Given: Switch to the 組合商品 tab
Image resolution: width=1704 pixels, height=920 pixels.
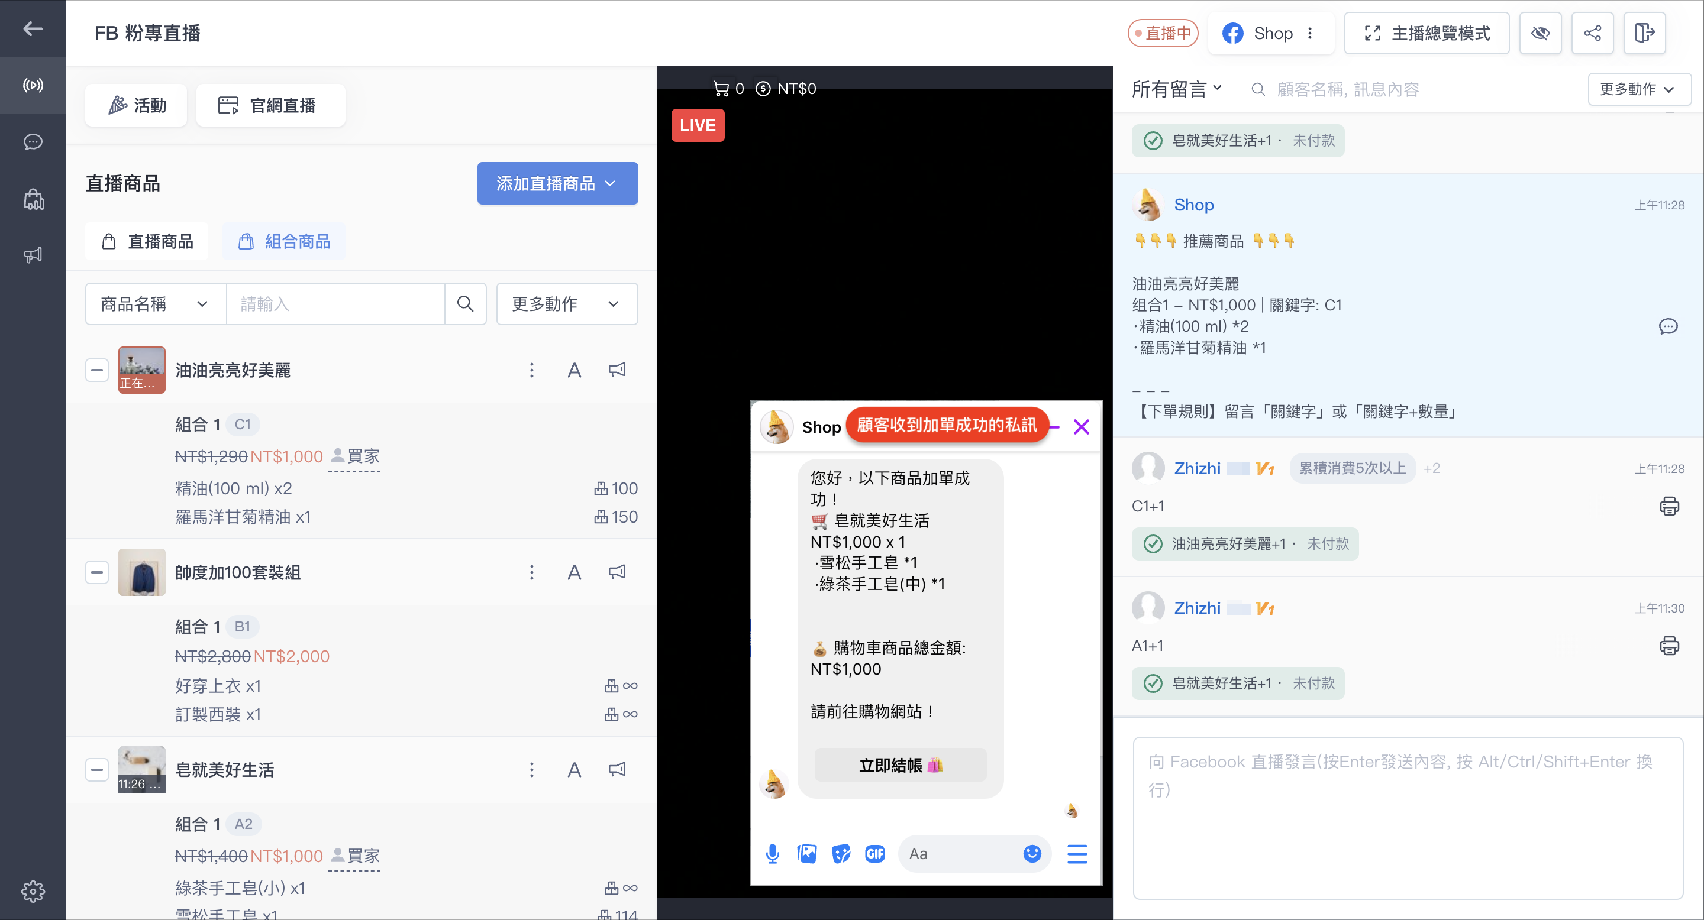Looking at the screenshot, I should click(284, 241).
